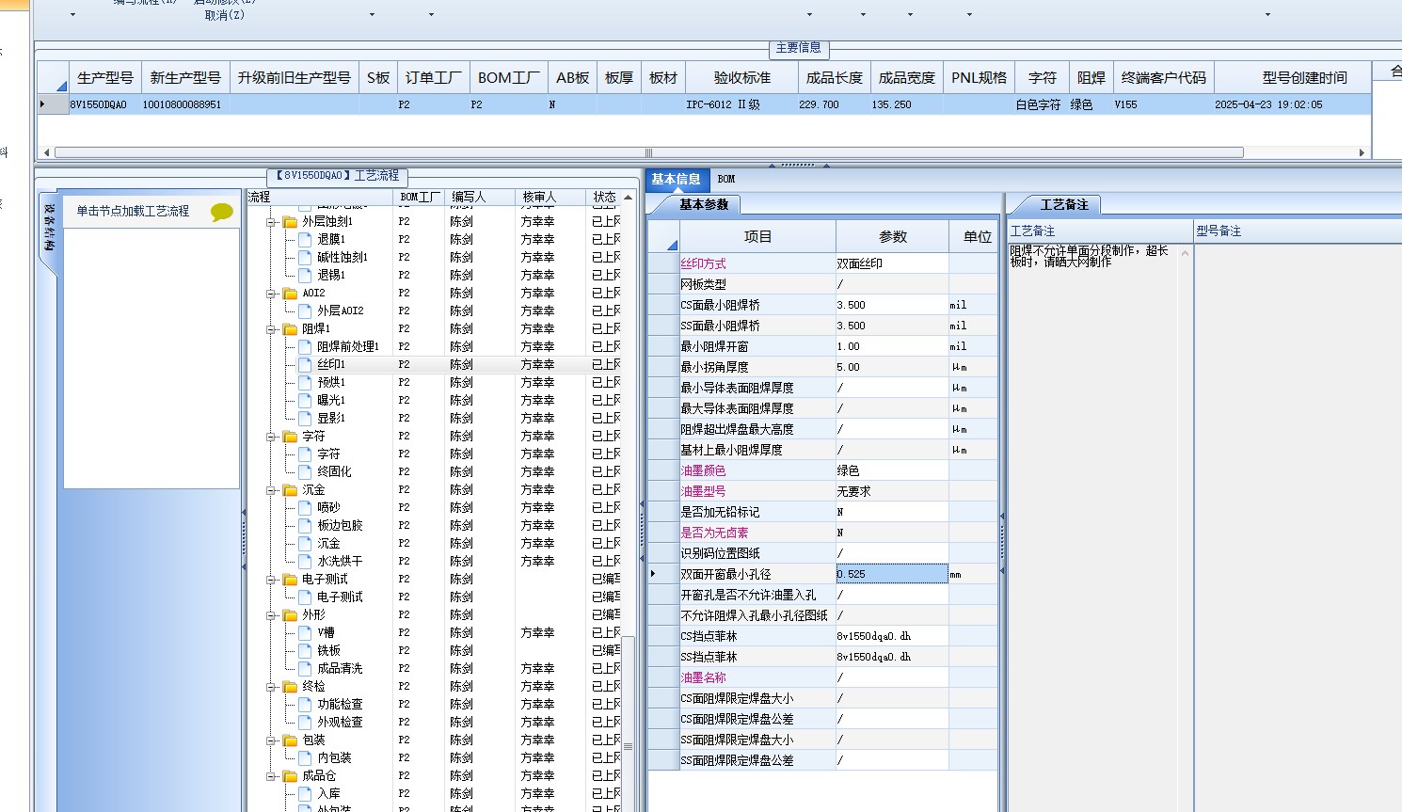Collapse the 终检 tree node

[271, 687]
